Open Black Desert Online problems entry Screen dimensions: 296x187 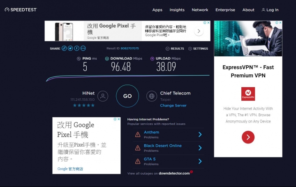[169, 148]
